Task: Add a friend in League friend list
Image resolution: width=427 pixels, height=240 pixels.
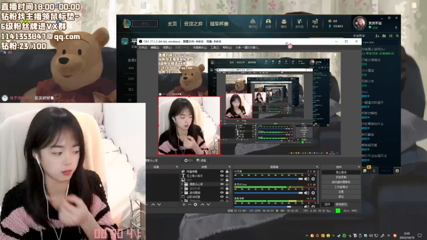Action: tap(377, 36)
